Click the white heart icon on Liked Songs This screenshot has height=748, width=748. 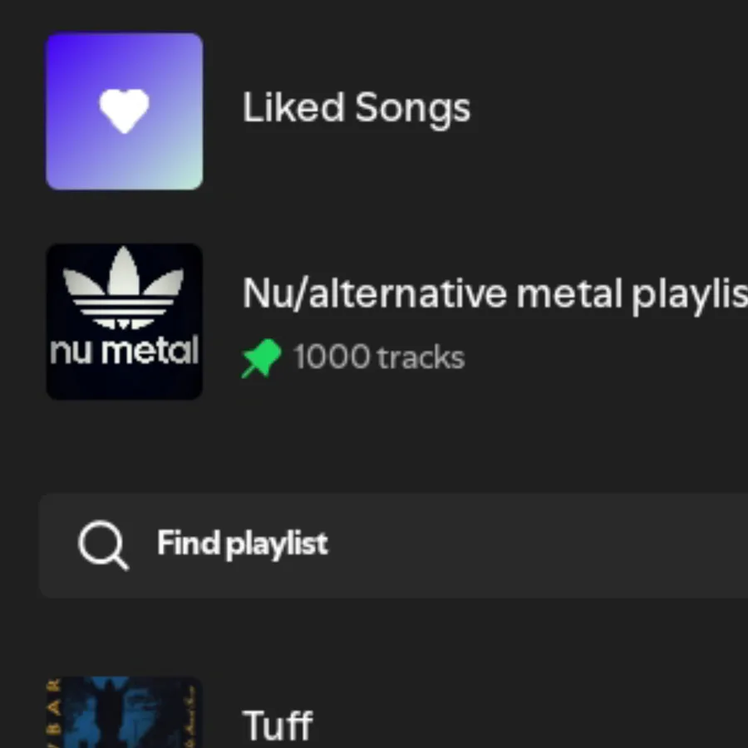[124, 111]
